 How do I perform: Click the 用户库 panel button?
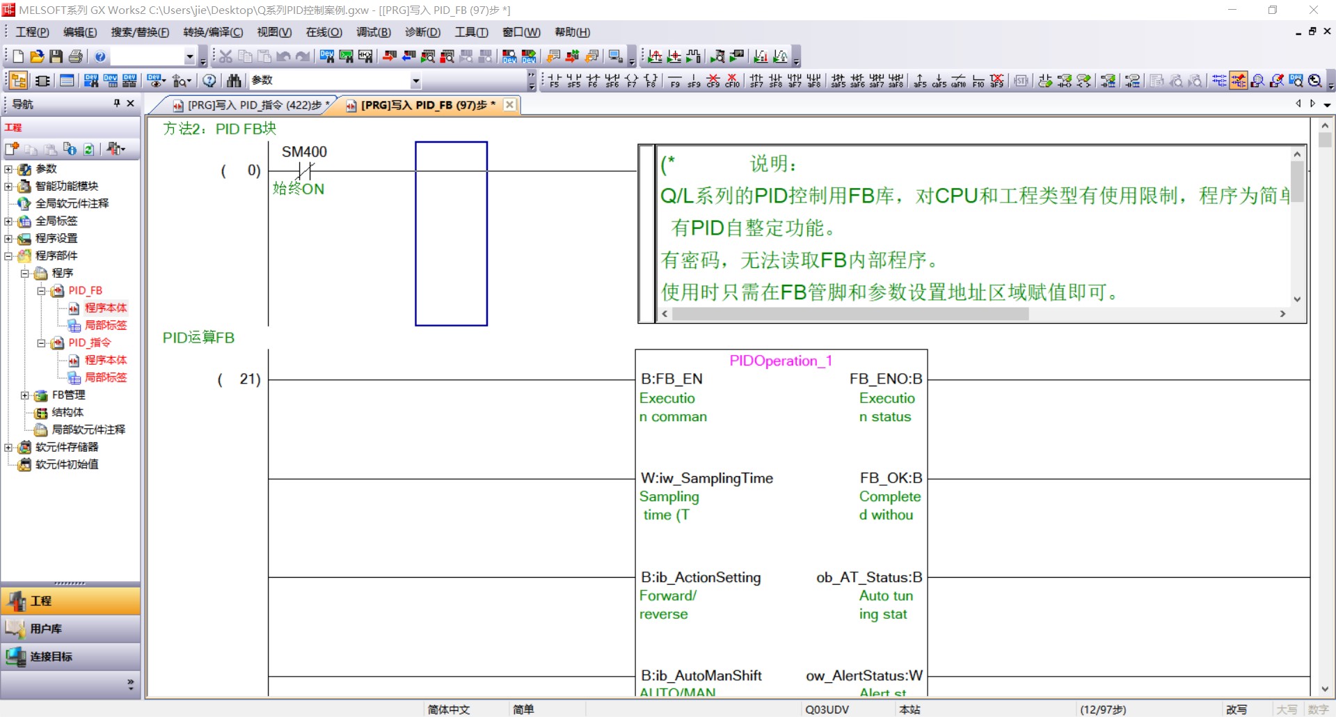coord(70,629)
